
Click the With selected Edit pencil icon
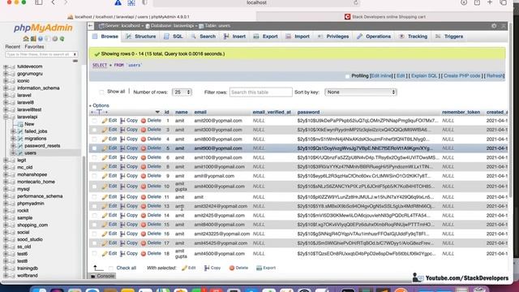(x=184, y=268)
